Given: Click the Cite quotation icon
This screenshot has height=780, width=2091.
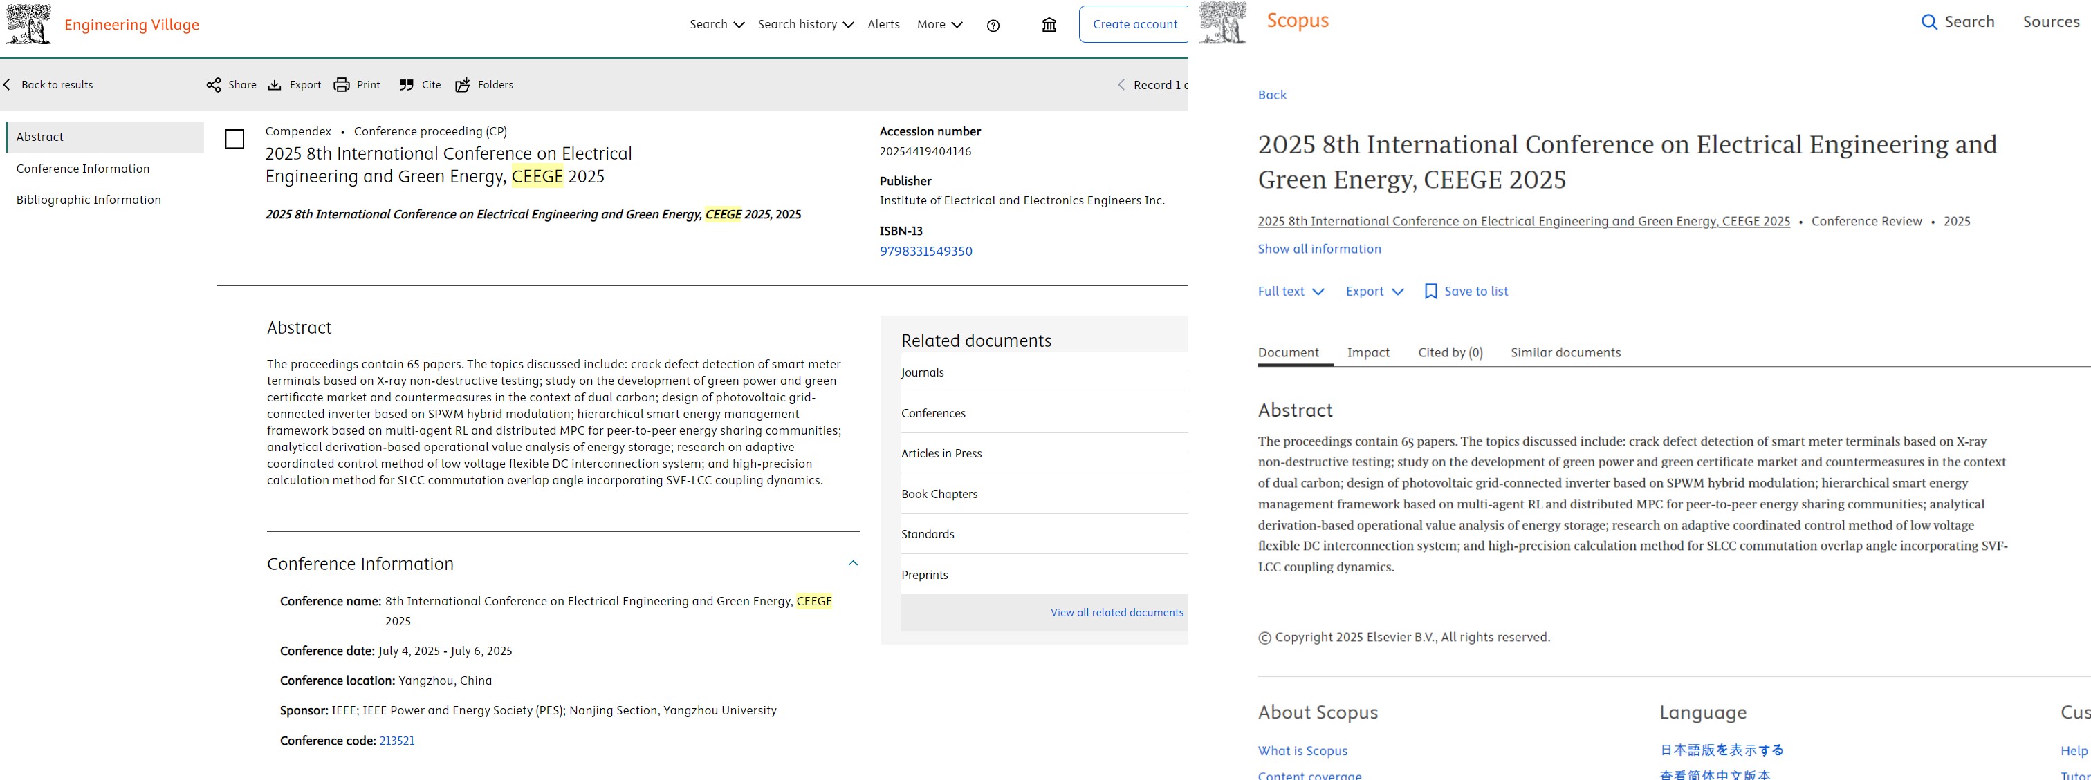Looking at the screenshot, I should (x=407, y=85).
